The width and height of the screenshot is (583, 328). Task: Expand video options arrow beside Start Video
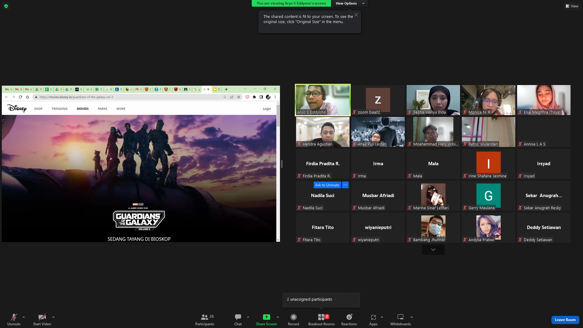53,317
